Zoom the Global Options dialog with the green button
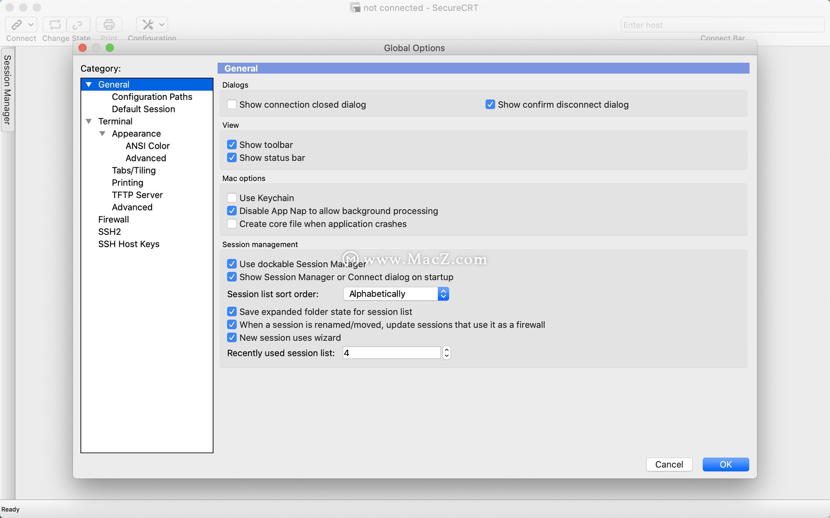This screenshot has width=830, height=518. 110,48
